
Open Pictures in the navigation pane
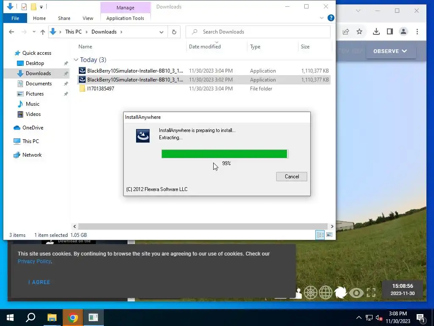(35, 94)
